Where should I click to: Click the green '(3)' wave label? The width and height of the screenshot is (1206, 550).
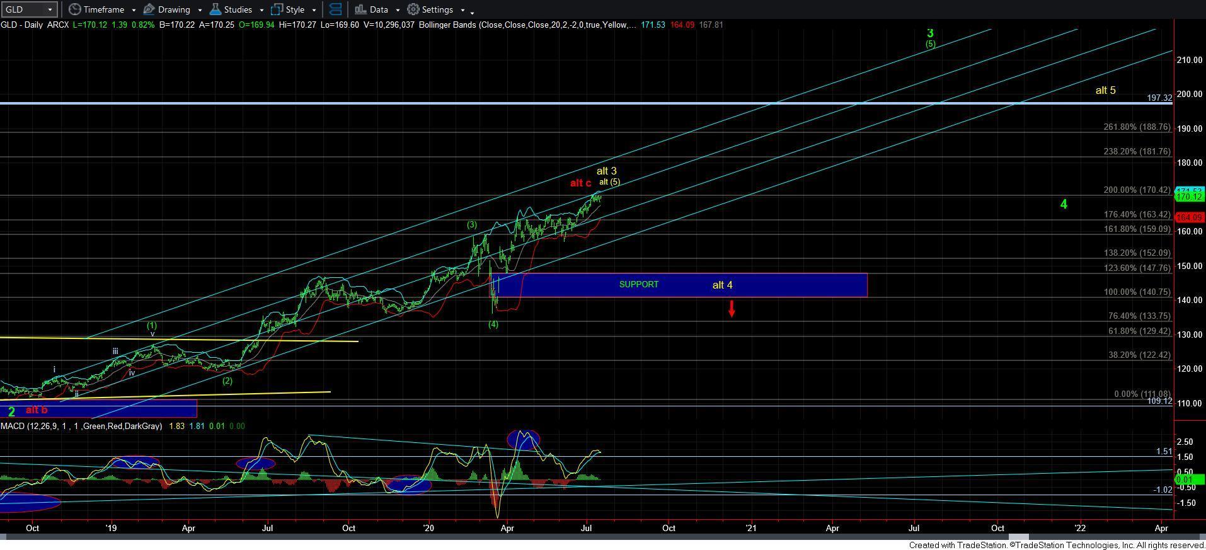click(472, 225)
